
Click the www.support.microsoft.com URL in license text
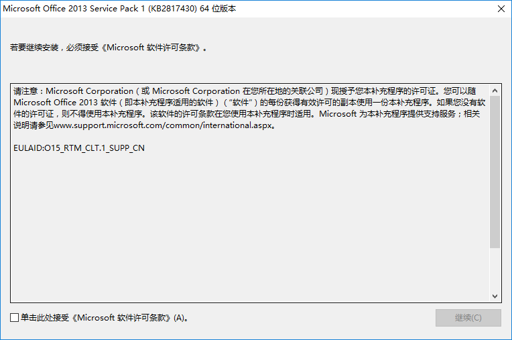[x=163, y=125]
